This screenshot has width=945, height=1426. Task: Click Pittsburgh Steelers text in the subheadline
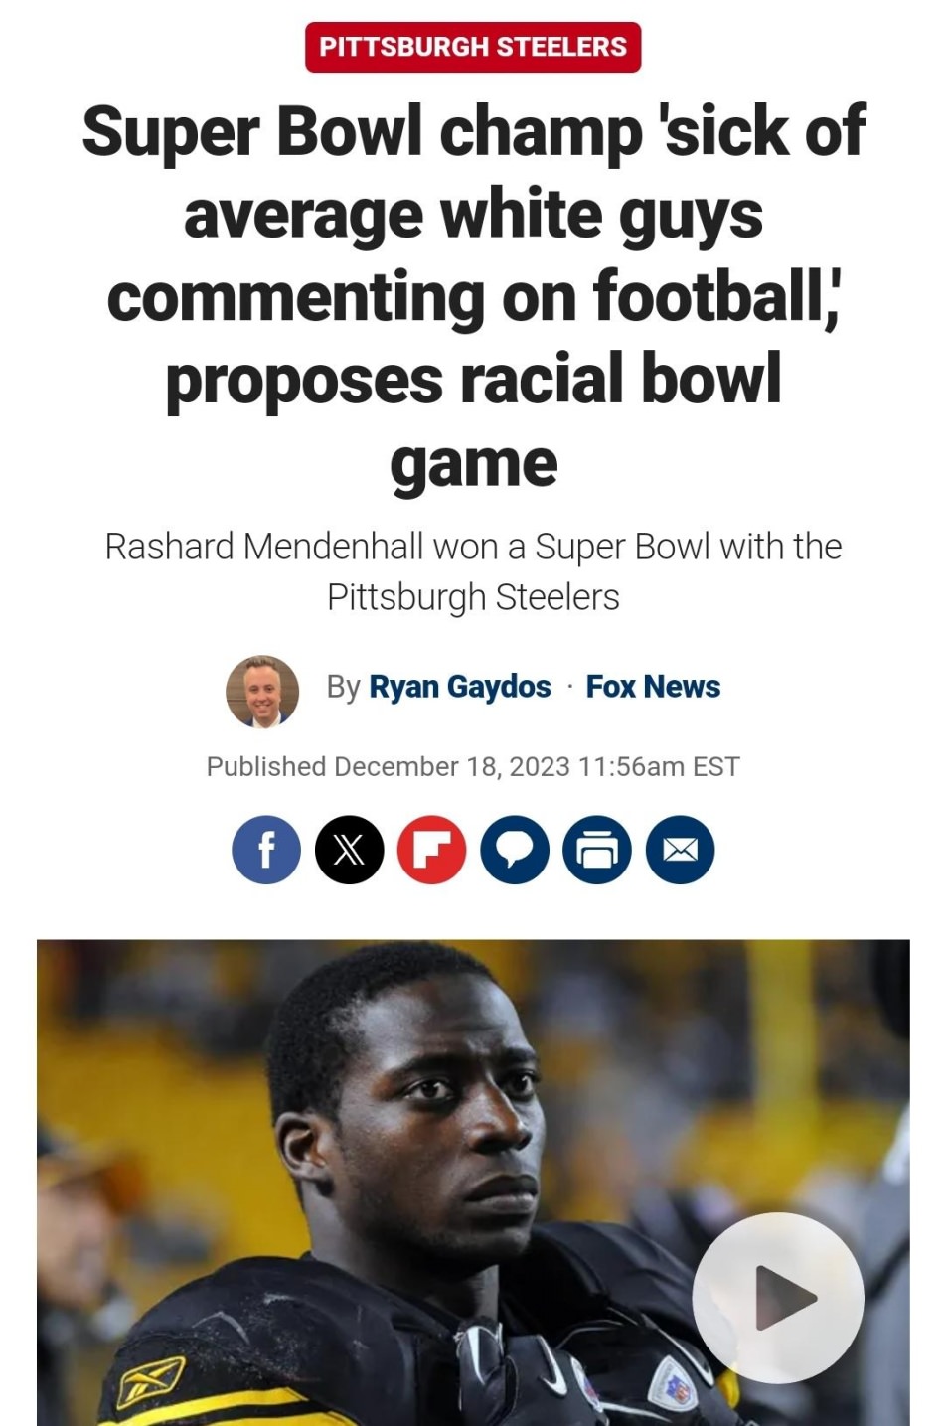473,597
